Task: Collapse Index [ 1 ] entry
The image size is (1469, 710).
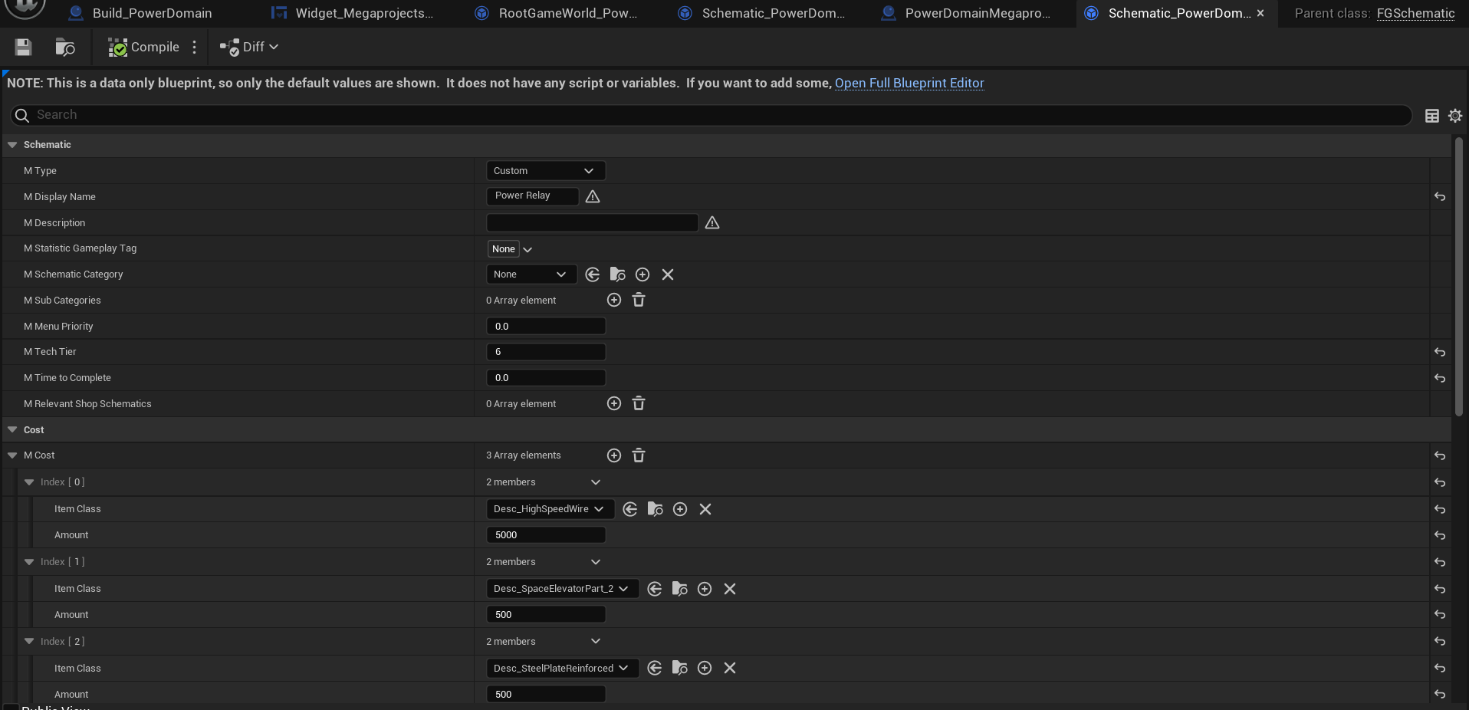Action: (29, 562)
